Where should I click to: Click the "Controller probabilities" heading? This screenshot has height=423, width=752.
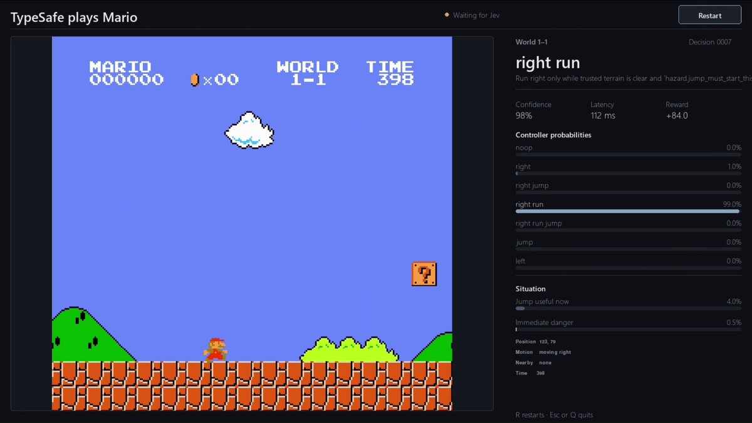pyautogui.click(x=553, y=135)
